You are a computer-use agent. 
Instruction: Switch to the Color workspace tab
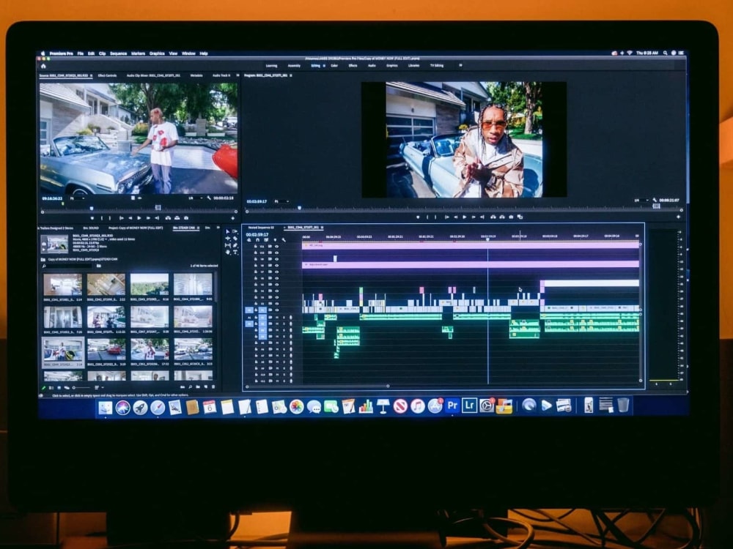pos(334,67)
